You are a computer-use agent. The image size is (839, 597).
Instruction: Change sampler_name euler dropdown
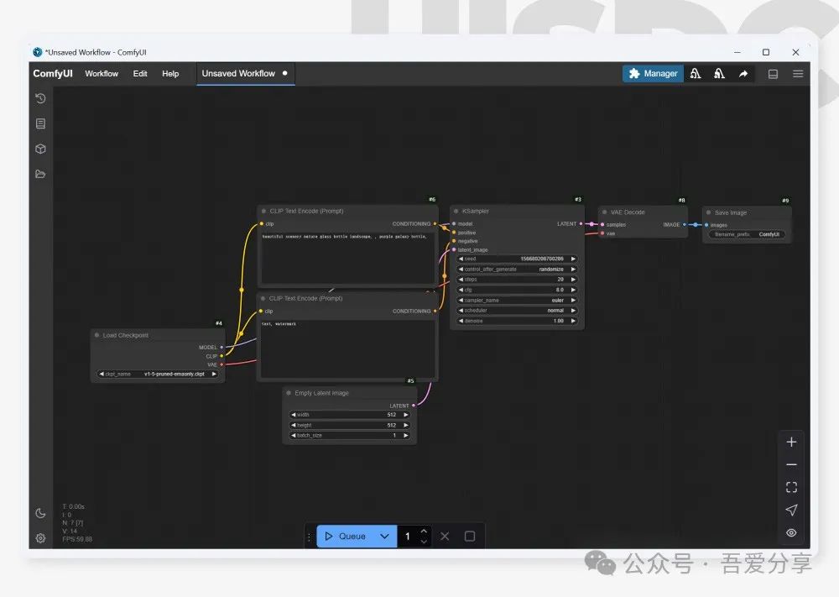click(x=517, y=300)
